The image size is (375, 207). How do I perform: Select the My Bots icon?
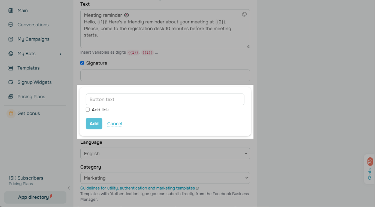pos(11,54)
